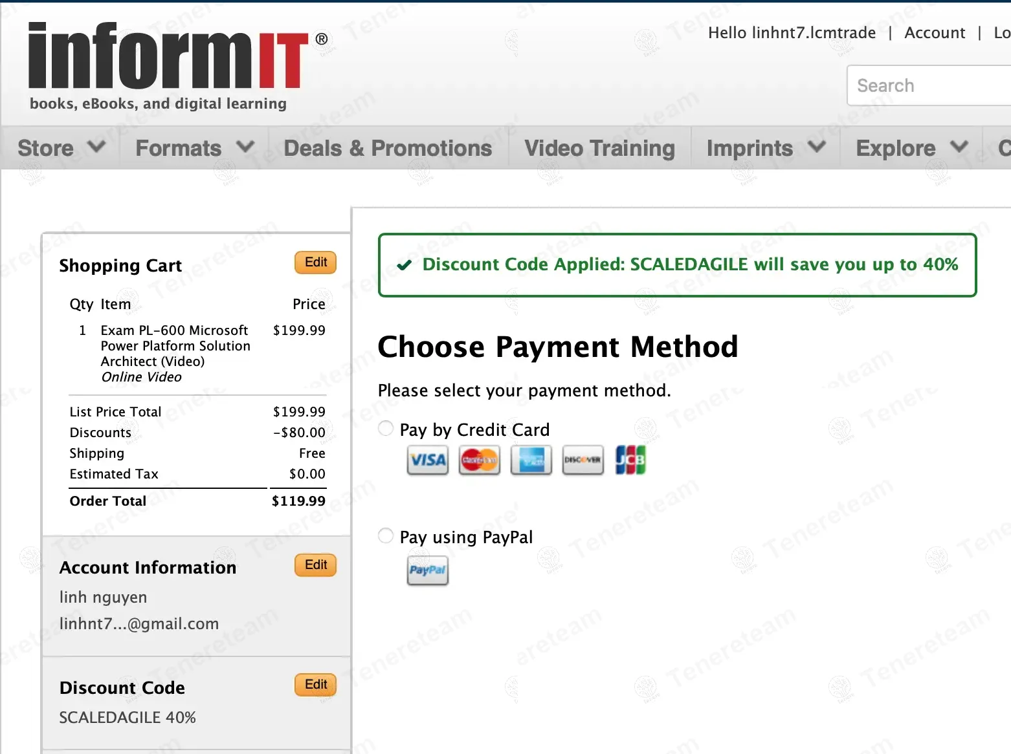Screen dimensions: 1011x754
Task: Click the PayPal logo icon
Action: click(427, 570)
